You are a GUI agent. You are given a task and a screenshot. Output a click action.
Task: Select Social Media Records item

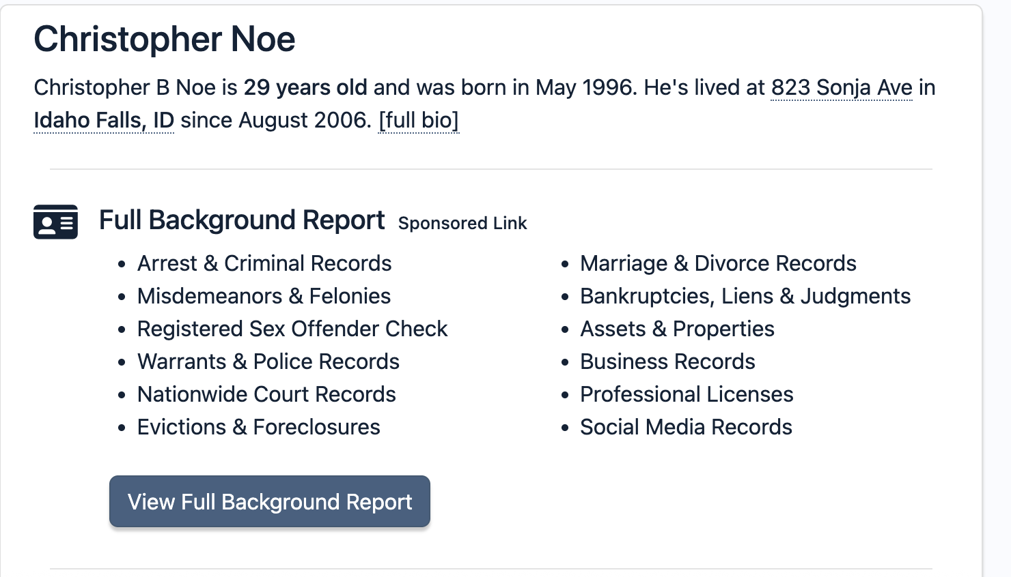(686, 428)
